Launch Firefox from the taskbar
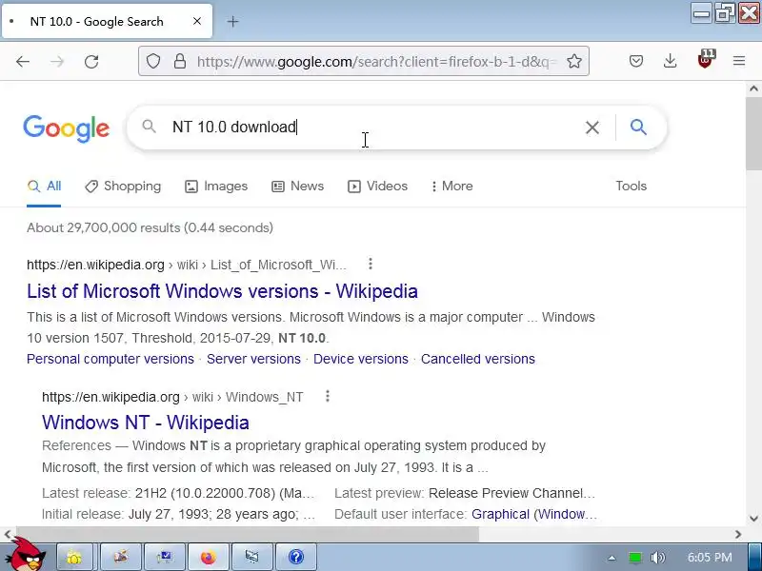Screen dimensions: 762x571 pos(208,557)
